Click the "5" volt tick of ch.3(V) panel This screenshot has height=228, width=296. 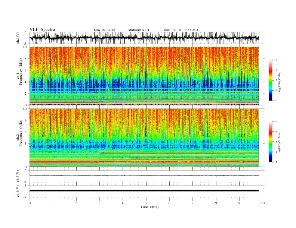point(26,170)
